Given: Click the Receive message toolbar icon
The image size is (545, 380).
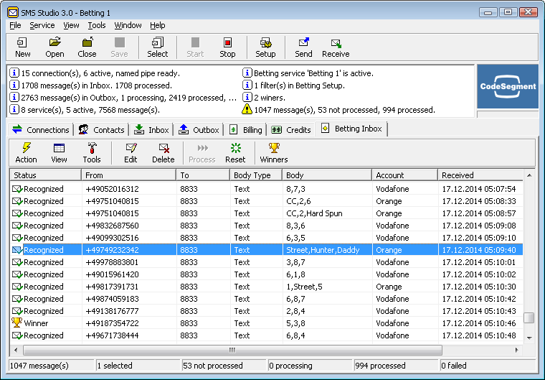Looking at the screenshot, I should click(336, 47).
